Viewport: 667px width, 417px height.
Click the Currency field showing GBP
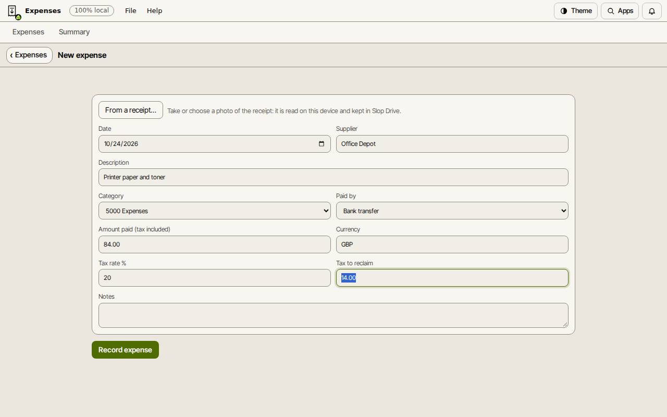[452, 244]
